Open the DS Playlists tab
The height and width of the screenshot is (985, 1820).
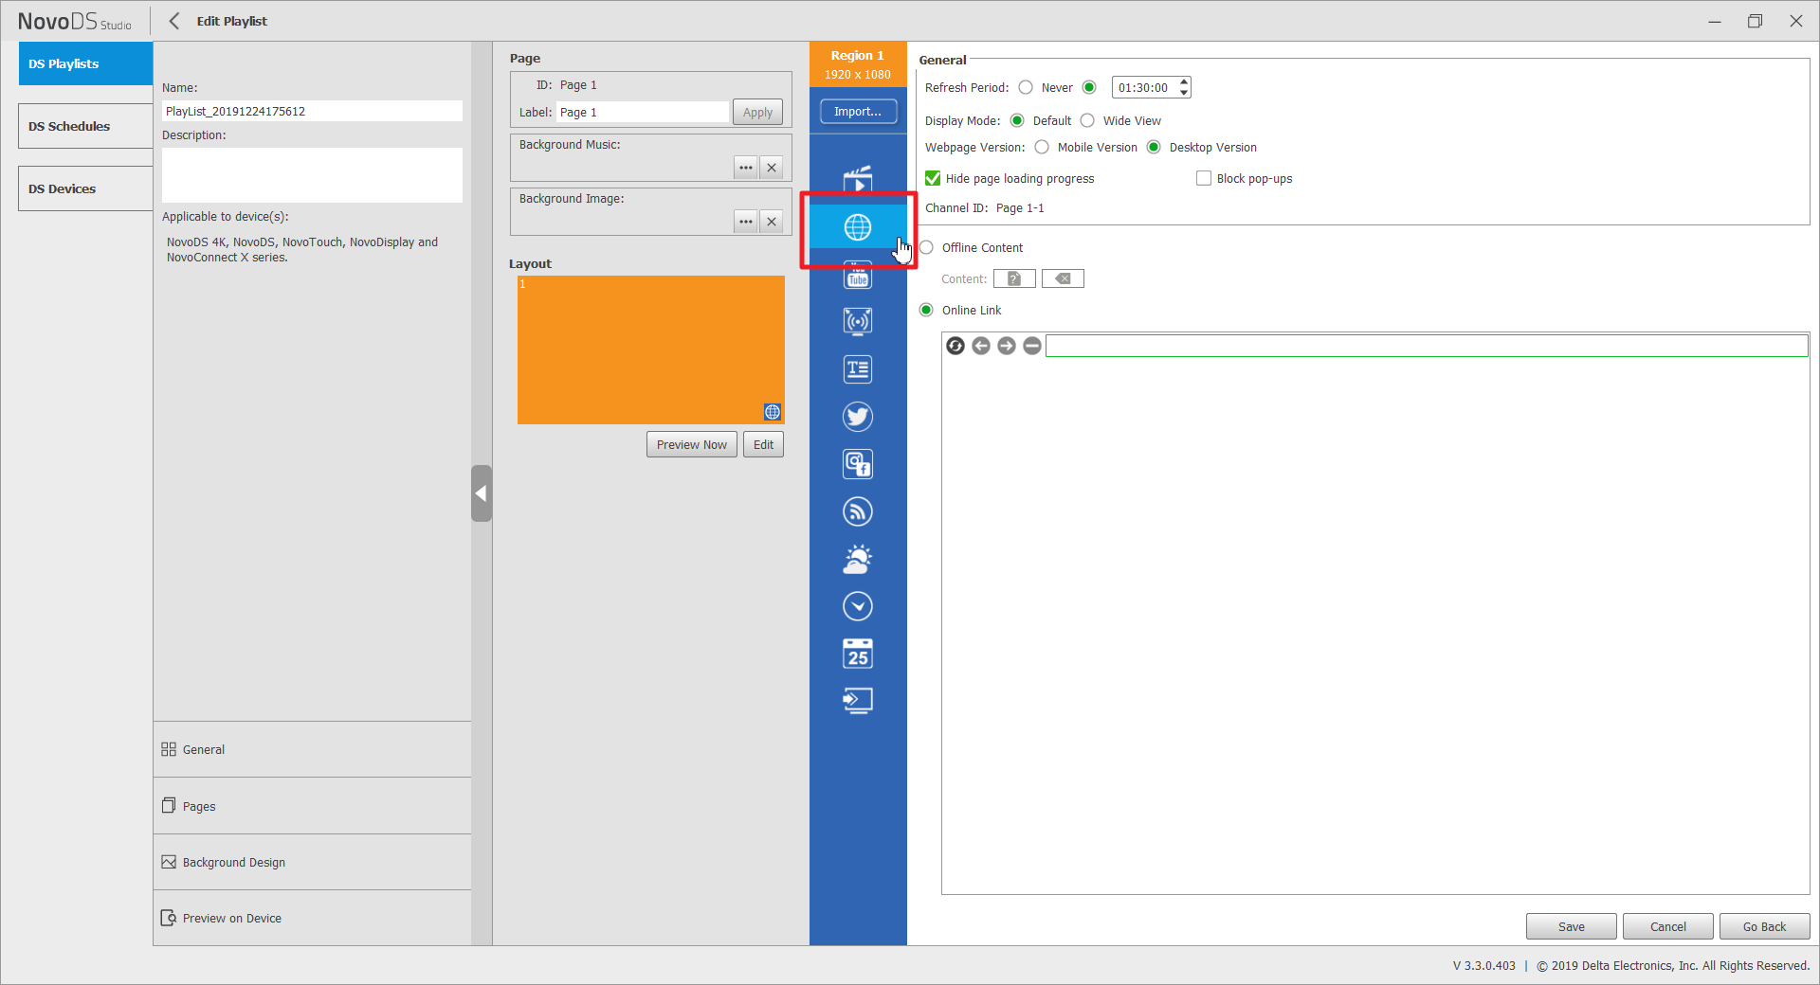point(85,63)
